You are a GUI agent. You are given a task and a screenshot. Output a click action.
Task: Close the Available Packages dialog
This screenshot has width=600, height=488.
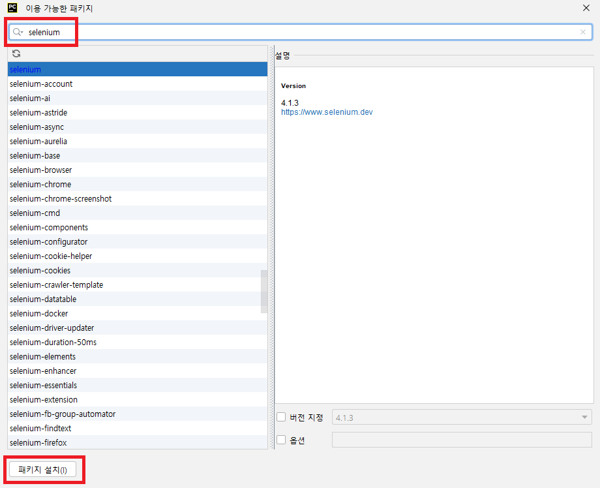586,8
